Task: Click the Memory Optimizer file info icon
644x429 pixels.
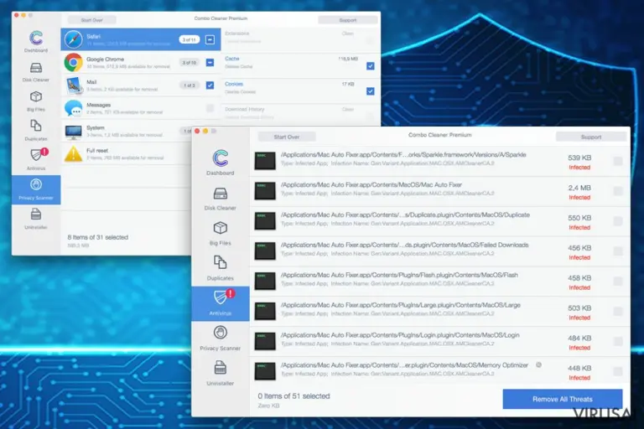Action: (538, 364)
